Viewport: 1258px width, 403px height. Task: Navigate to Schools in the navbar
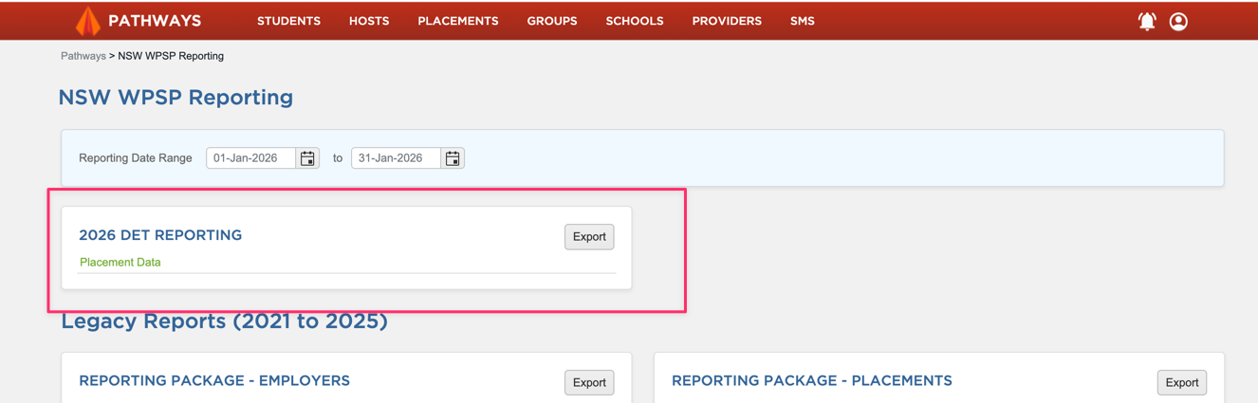click(635, 21)
